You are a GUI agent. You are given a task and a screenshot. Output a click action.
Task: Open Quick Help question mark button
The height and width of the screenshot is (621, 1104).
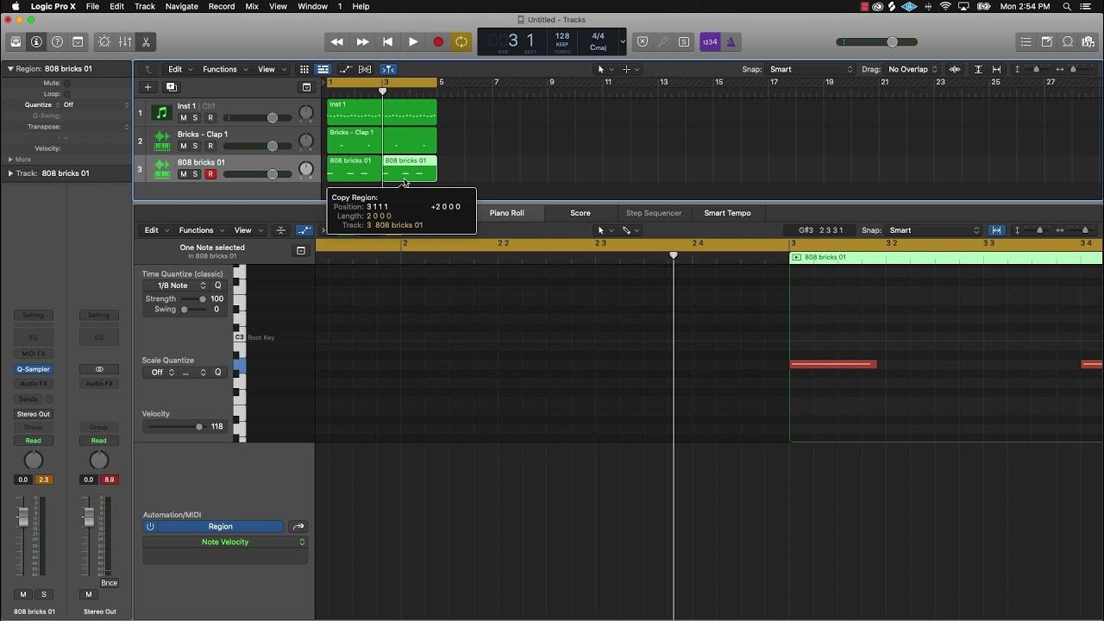tap(57, 41)
